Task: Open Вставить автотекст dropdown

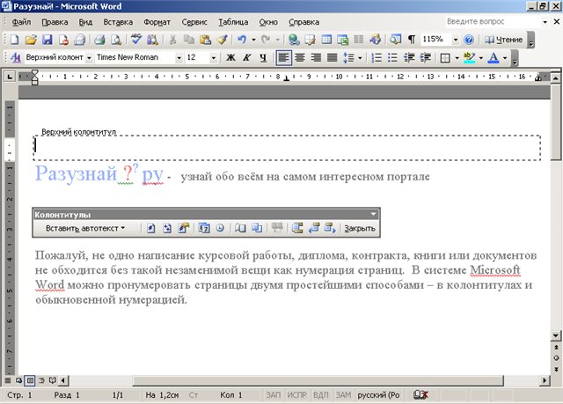Action: pyautogui.click(x=85, y=228)
